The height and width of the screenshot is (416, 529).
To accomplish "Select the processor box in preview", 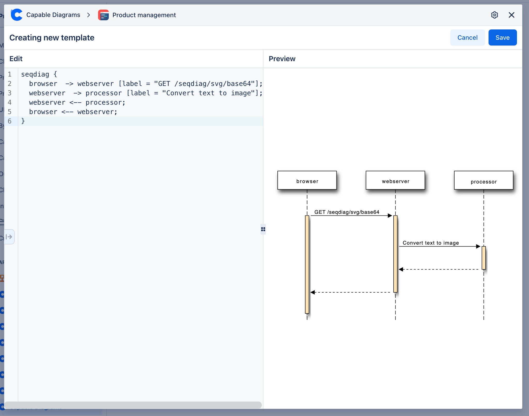I will 483,180.
